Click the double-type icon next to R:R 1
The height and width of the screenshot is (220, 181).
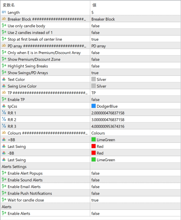click(x=4, y=113)
